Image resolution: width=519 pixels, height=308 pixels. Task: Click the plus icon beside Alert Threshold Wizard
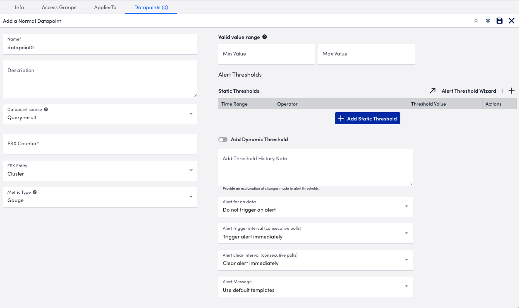pyautogui.click(x=512, y=91)
